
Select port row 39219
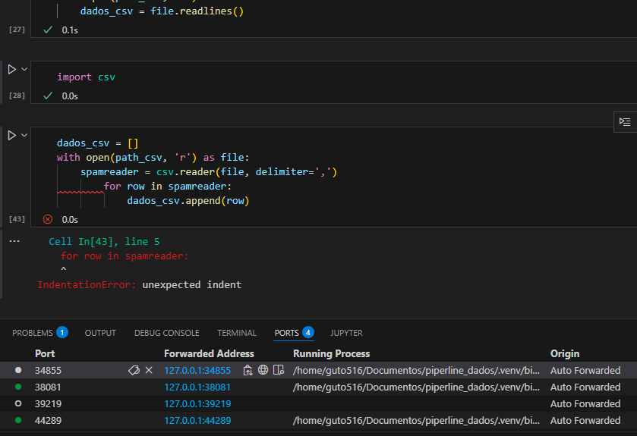point(319,403)
